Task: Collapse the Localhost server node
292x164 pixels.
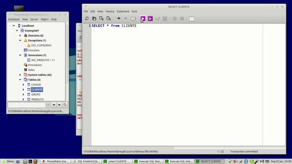Action: pyautogui.click(x=14, y=26)
